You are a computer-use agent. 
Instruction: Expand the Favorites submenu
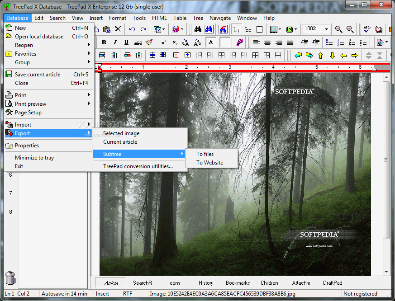click(x=49, y=54)
